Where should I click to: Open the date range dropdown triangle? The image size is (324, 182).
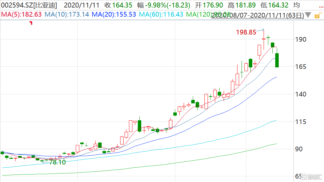click(308, 15)
